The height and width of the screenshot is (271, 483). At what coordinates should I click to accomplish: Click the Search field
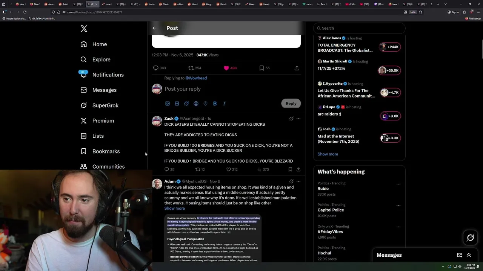pos(359,28)
